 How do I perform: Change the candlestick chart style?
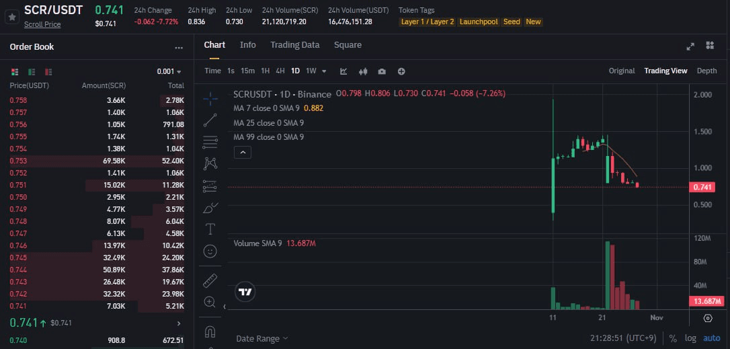pyautogui.click(x=363, y=71)
